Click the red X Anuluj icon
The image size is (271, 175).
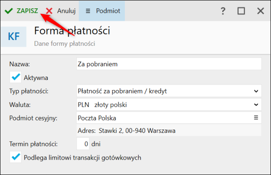coord(50,11)
